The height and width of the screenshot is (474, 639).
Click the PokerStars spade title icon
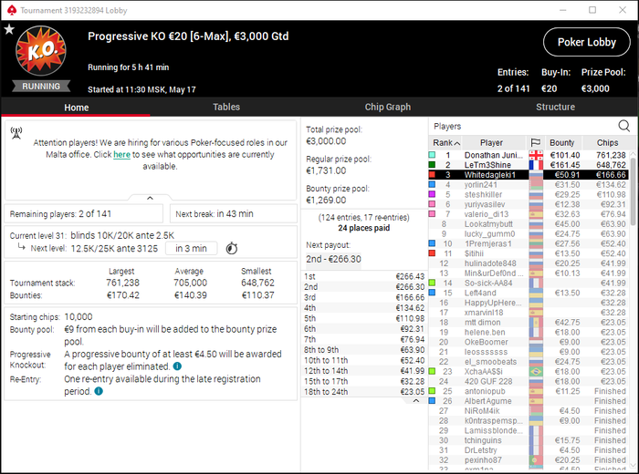(x=12, y=10)
